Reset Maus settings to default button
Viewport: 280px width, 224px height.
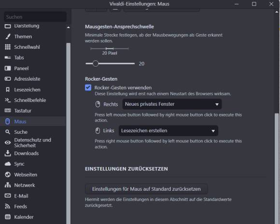coord(146,189)
